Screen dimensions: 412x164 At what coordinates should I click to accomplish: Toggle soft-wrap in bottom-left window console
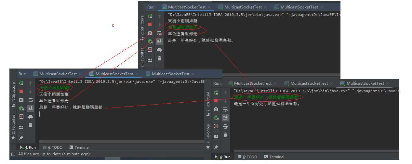pyautogui.click(x=31, y=100)
